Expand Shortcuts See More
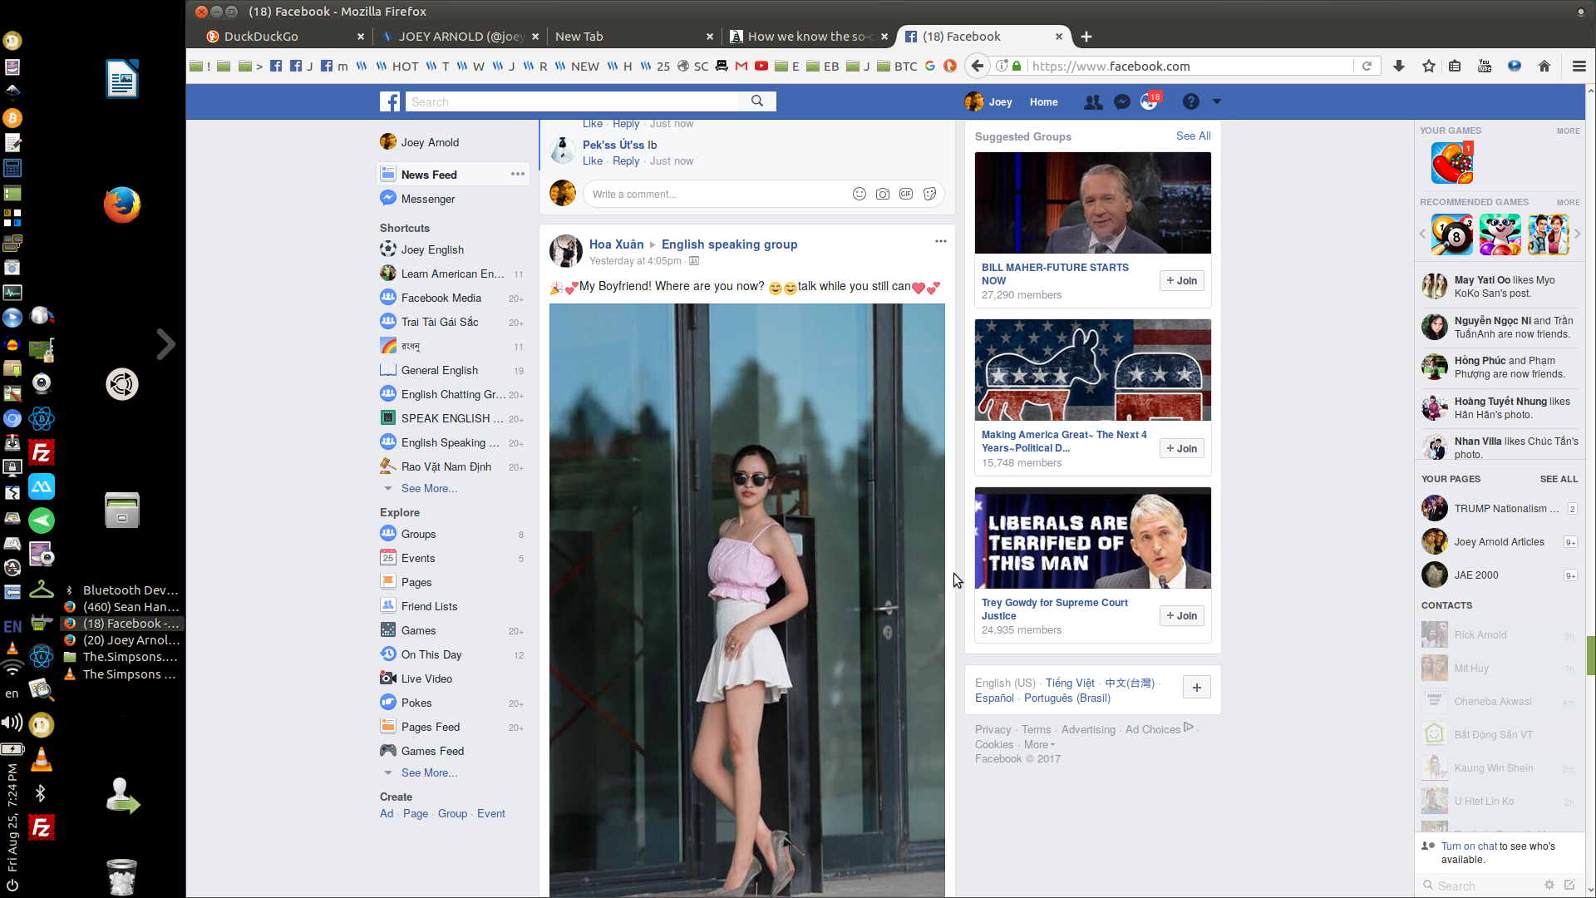 (x=429, y=488)
